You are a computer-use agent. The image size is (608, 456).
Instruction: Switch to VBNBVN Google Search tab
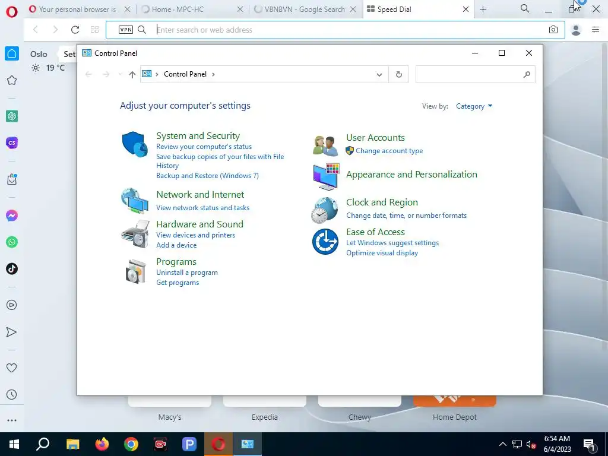click(x=305, y=9)
